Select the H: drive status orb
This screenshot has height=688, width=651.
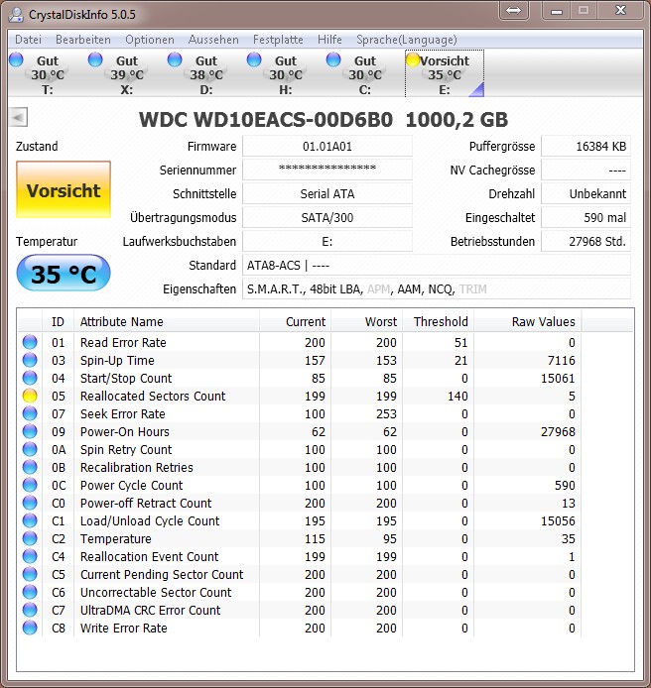254,59
